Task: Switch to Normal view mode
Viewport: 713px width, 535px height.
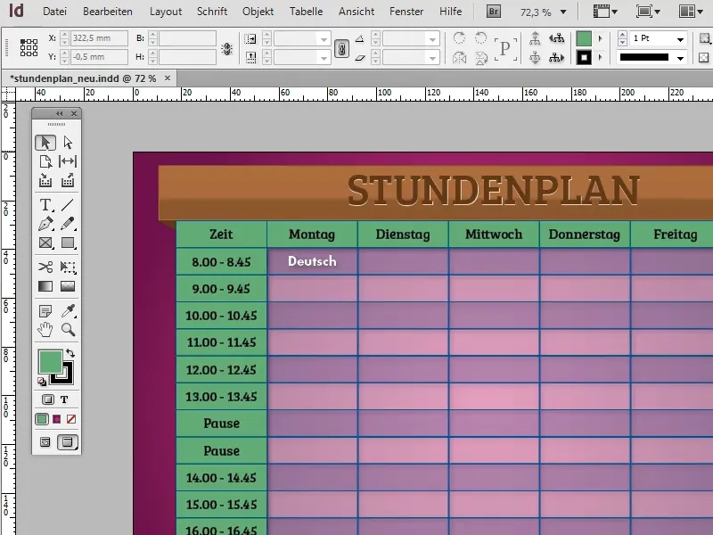Action: [x=45, y=442]
